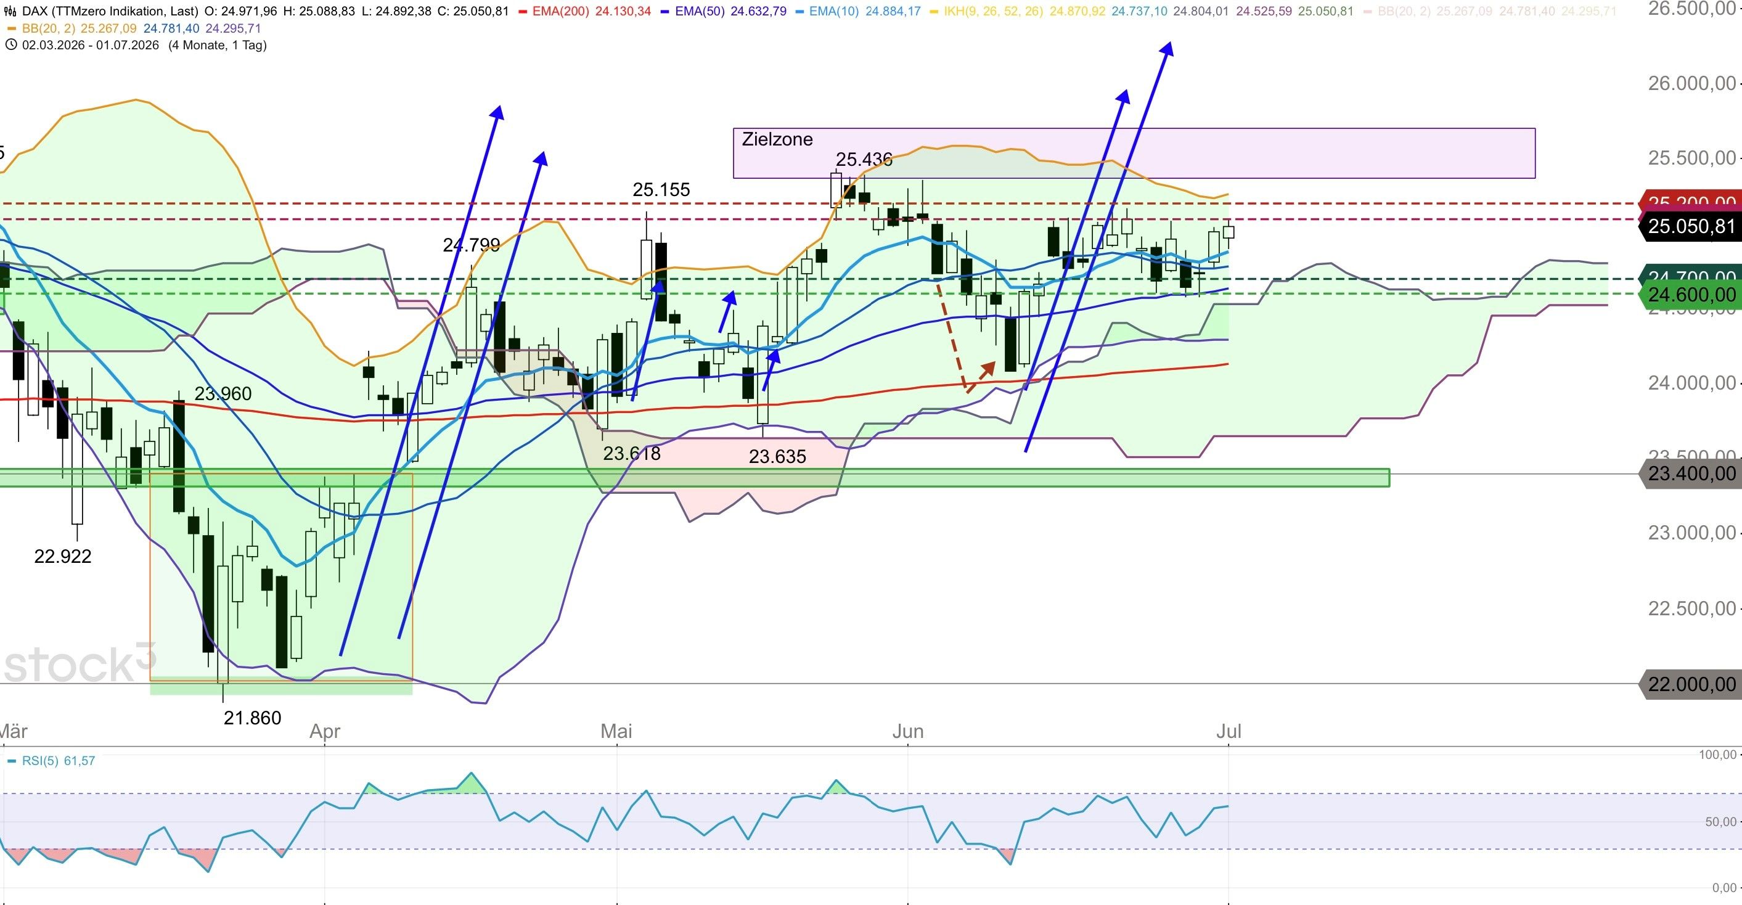Click the 22.000,00 support line price tag
Image resolution: width=1742 pixels, height=905 pixels.
(1691, 684)
